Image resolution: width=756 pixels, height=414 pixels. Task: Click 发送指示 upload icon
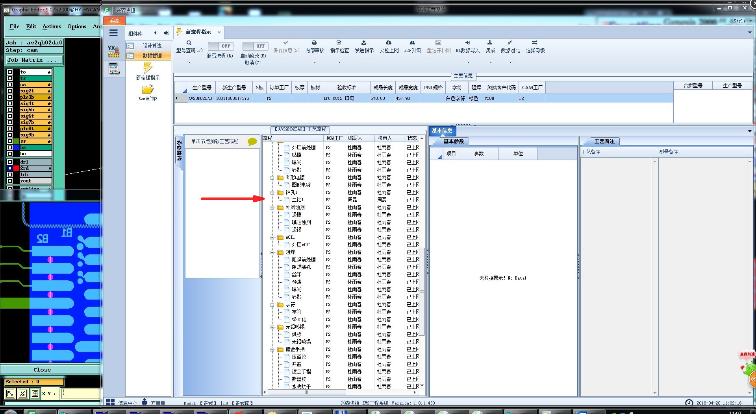click(x=364, y=42)
